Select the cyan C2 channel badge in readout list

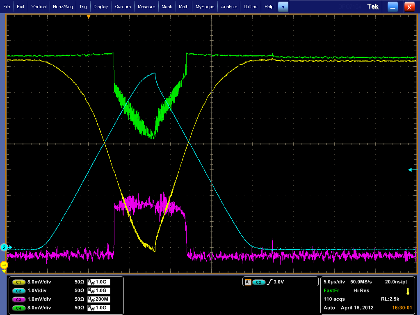[18, 290]
